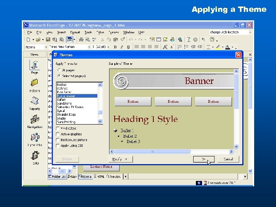Switch to the Folder List tab
Screen dimensions: 276x207
(x=57, y=176)
